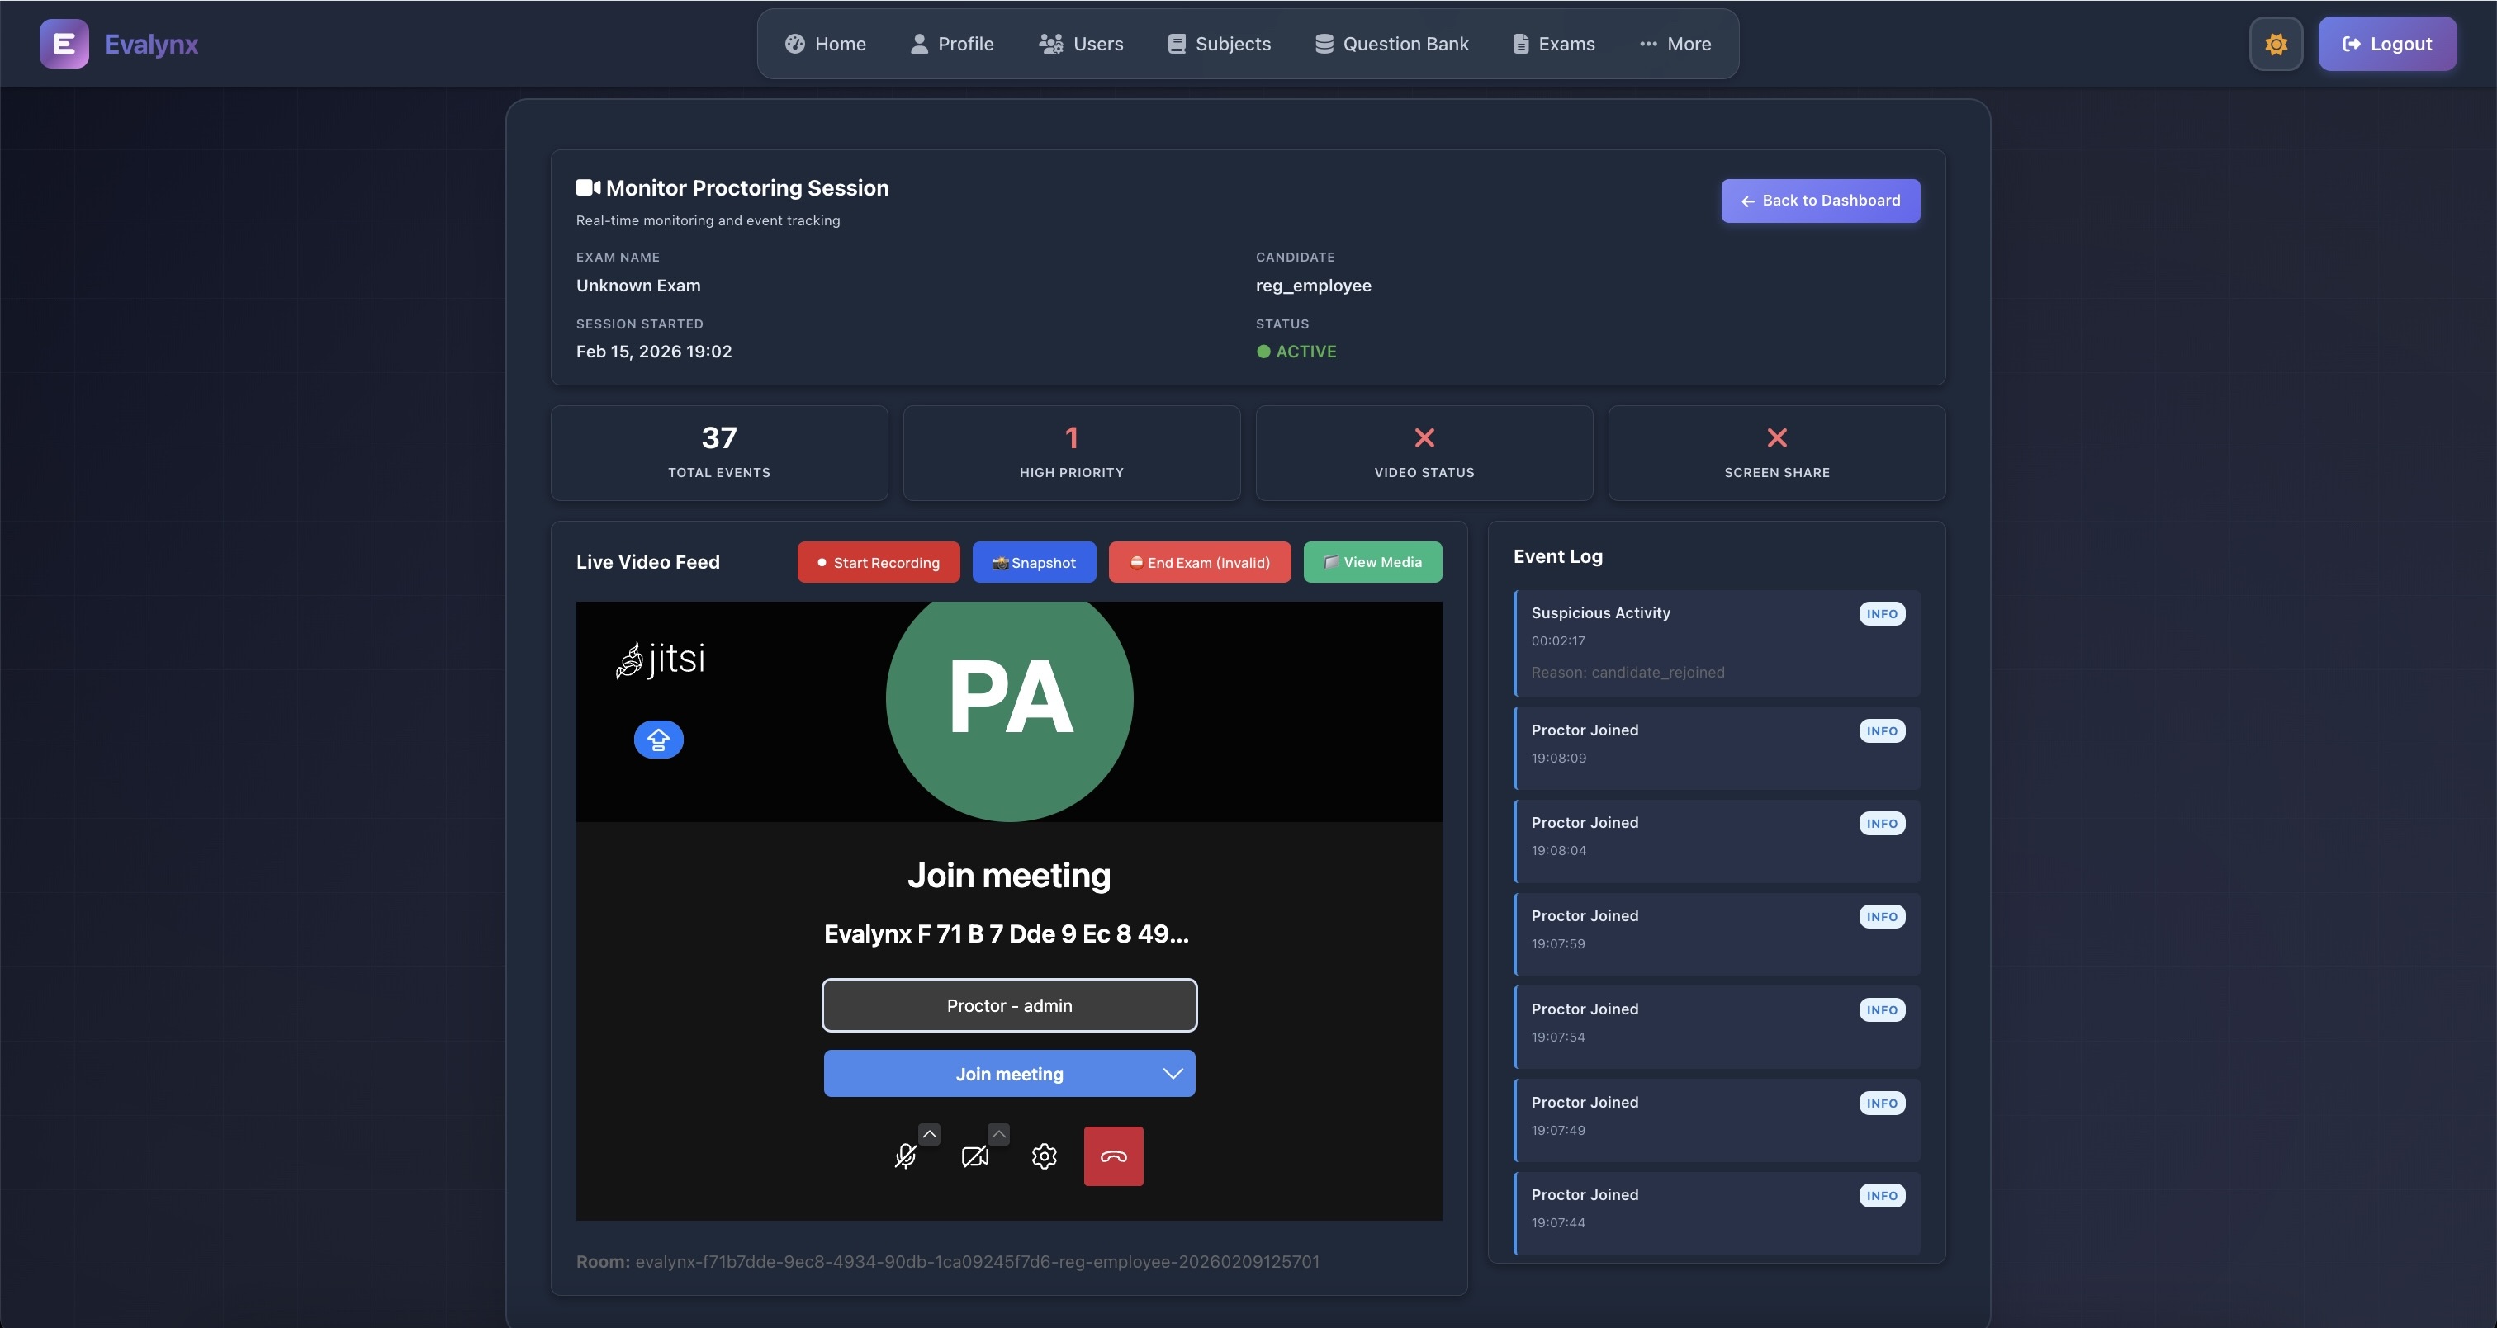2497x1328 pixels.
Task: Click the blue Jitsi upload icon
Action: (x=658, y=740)
